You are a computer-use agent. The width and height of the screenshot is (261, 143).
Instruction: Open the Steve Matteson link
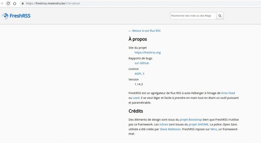pos(170,129)
